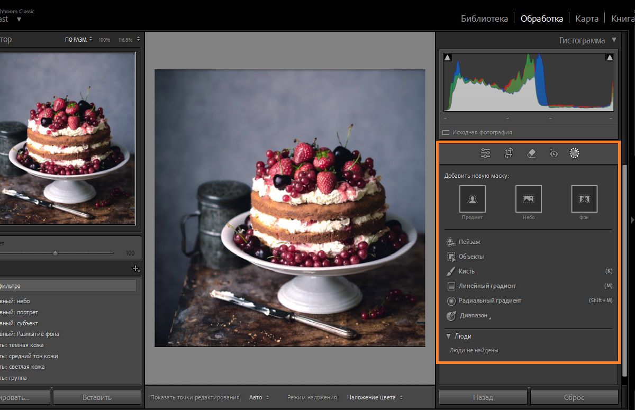This screenshot has width=635, height=410.
Task: Create a Небо (Sky) mask
Action: 528,199
